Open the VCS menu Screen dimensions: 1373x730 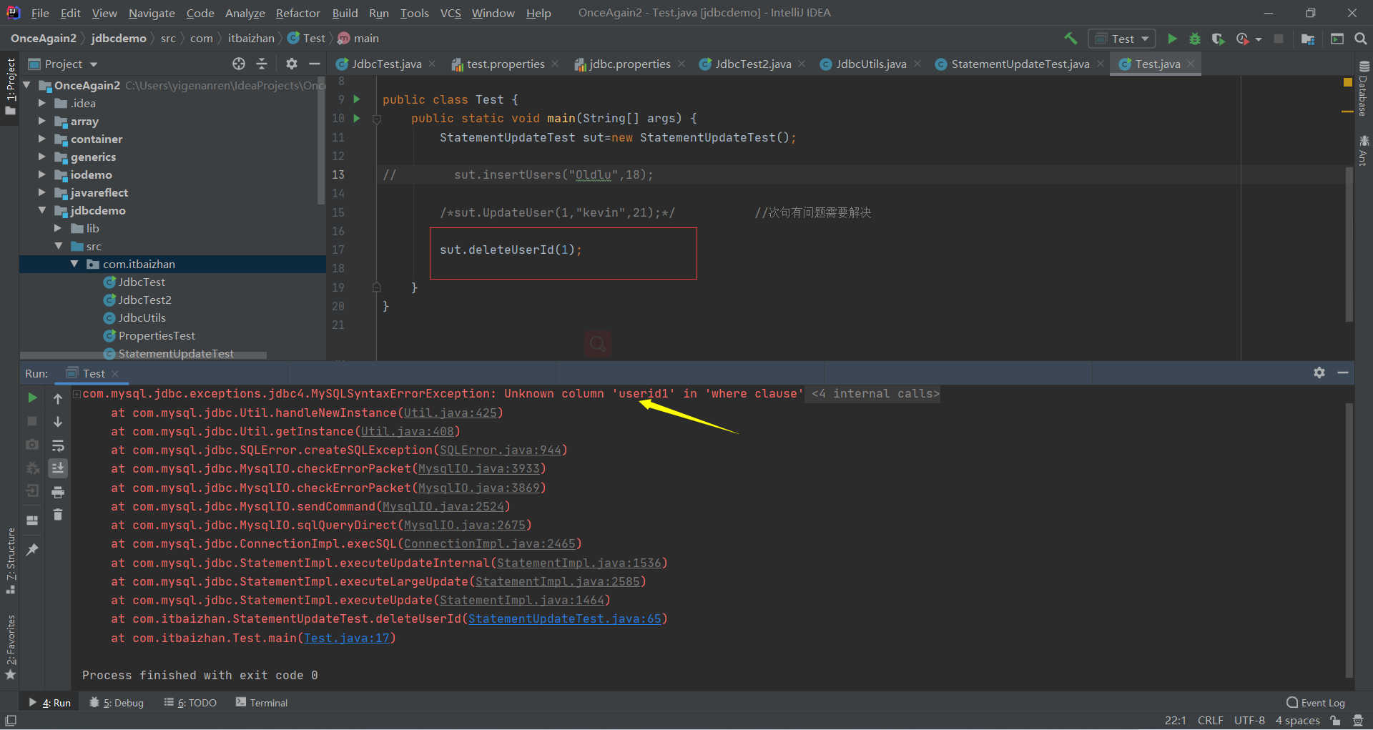451,13
